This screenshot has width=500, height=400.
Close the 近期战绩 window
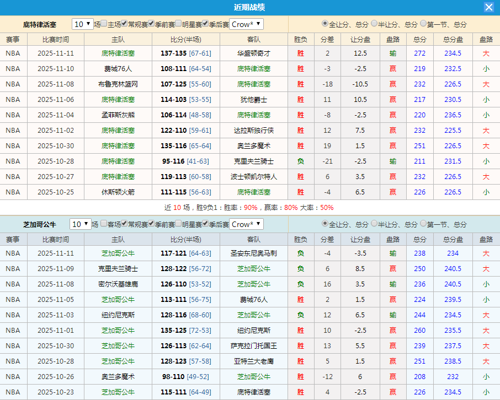(x=489, y=7)
